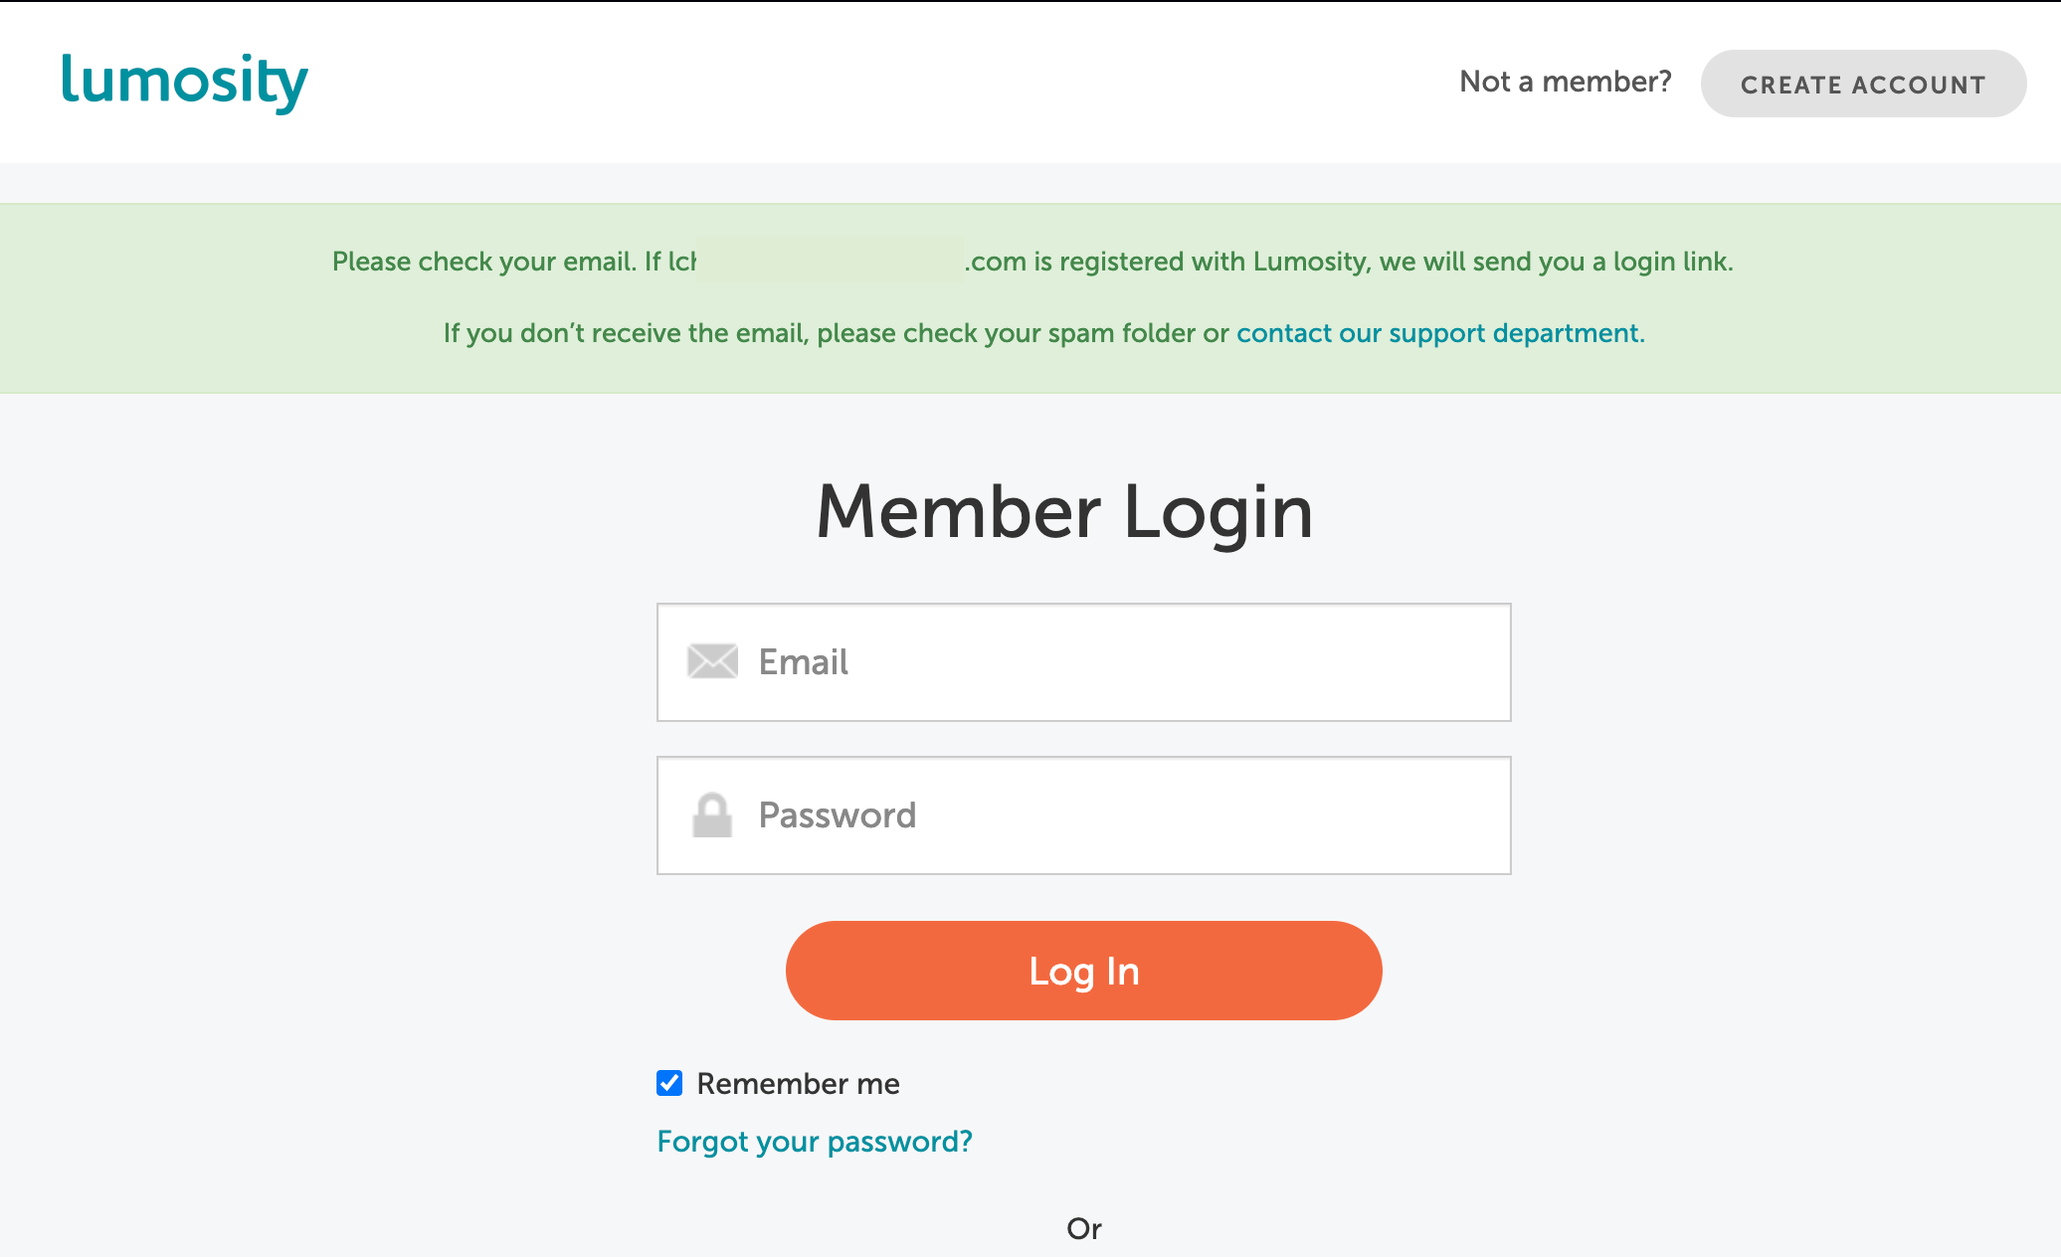Click the envelope icon in the Email field
The height and width of the screenshot is (1257, 2061).
(712, 661)
